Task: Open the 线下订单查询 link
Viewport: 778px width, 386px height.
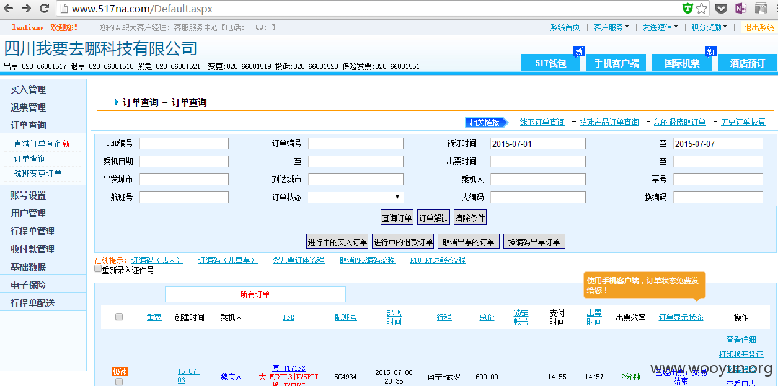Action: (542, 122)
